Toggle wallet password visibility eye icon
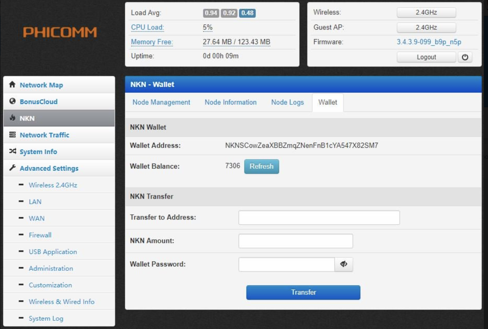 (344, 264)
